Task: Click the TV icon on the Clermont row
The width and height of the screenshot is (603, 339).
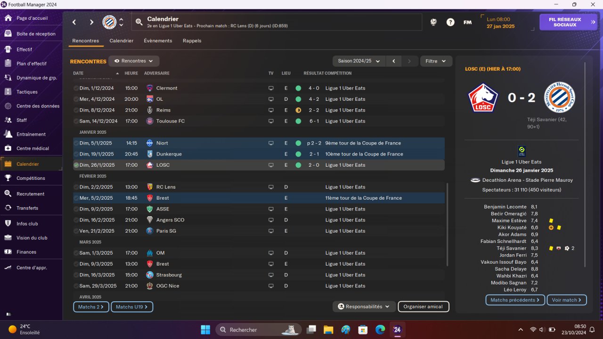Action: (x=271, y=88)
